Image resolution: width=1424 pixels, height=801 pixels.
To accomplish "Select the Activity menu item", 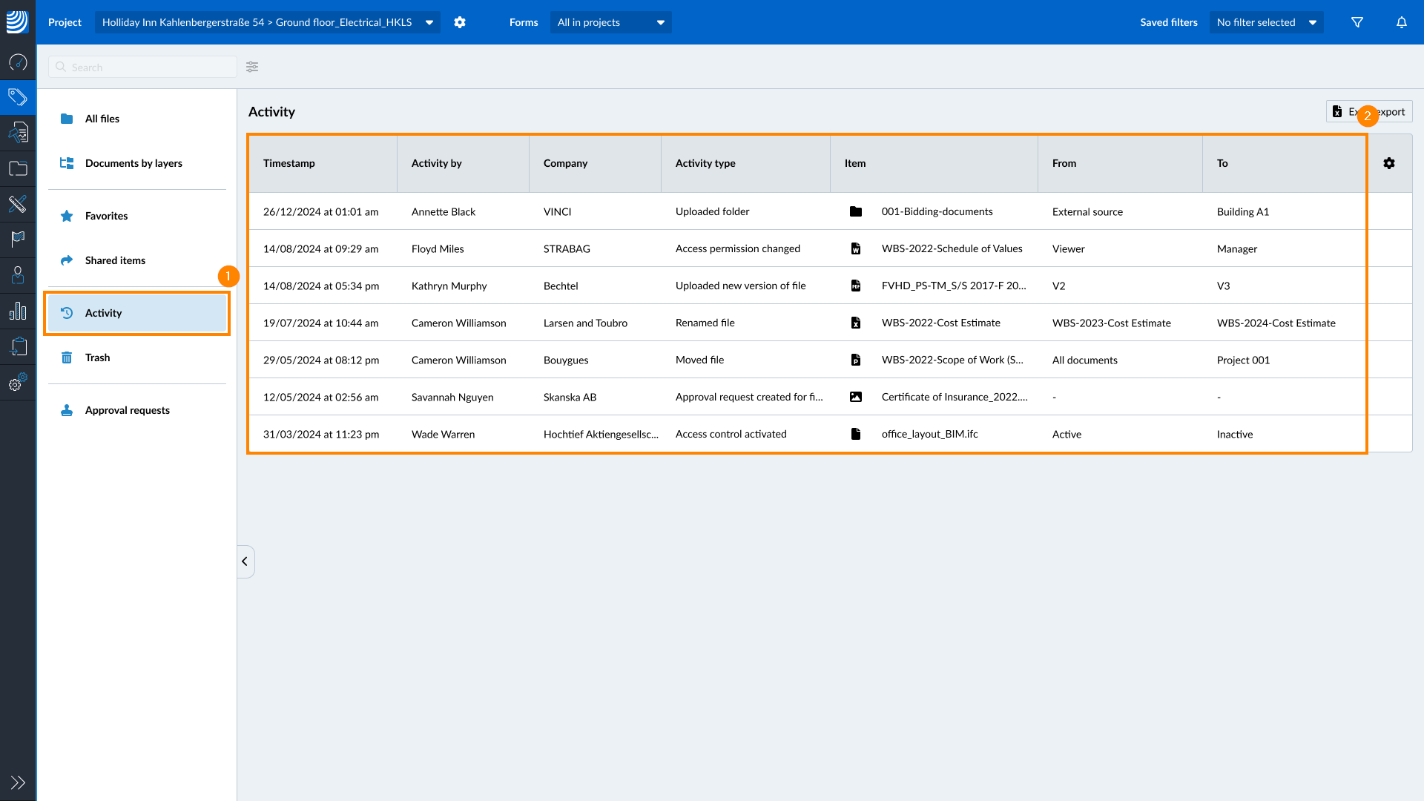I will coord(137,313).
